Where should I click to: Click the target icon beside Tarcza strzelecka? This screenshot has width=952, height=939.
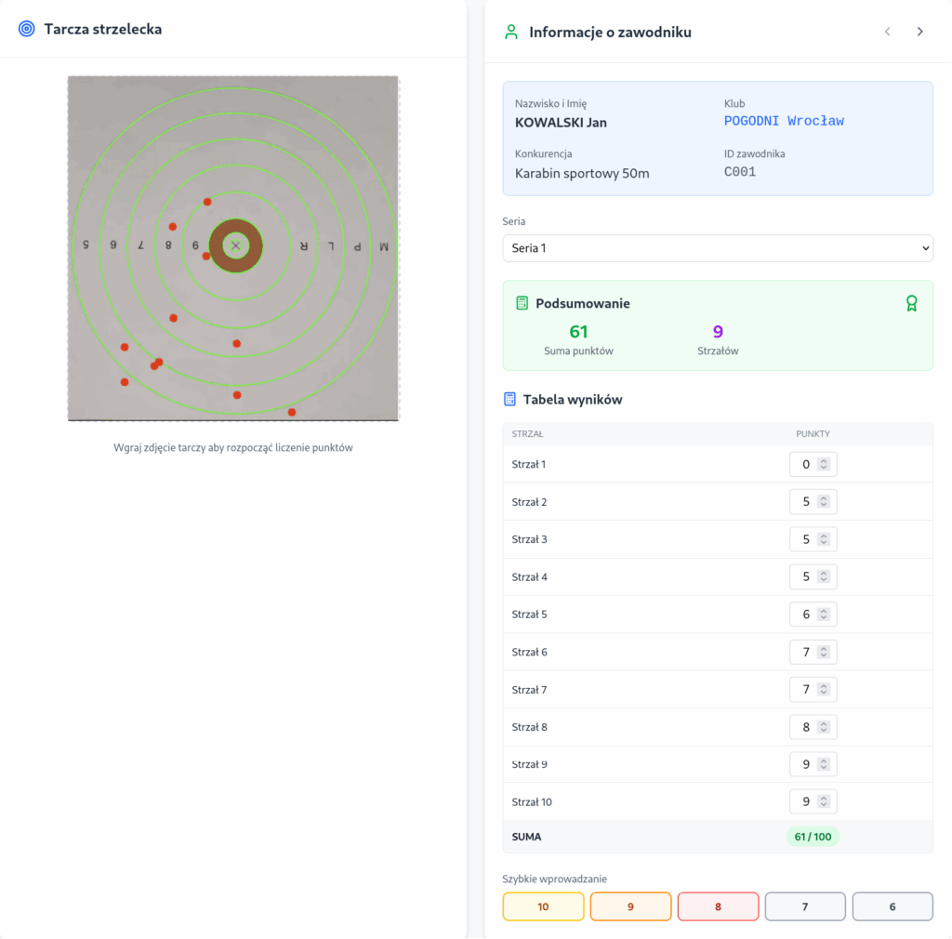[26, 29]
